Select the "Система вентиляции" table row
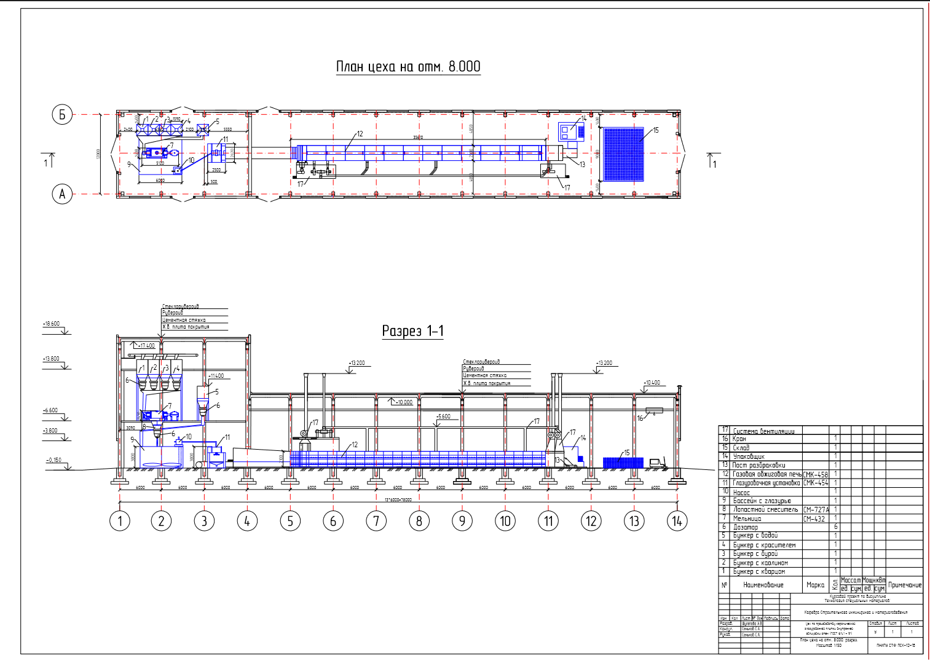 click(821, 431)
